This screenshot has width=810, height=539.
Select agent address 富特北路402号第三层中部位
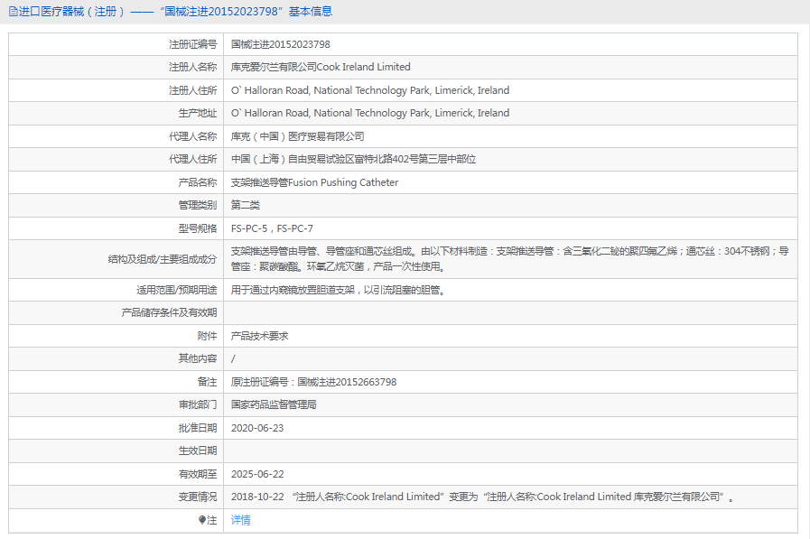416,159
